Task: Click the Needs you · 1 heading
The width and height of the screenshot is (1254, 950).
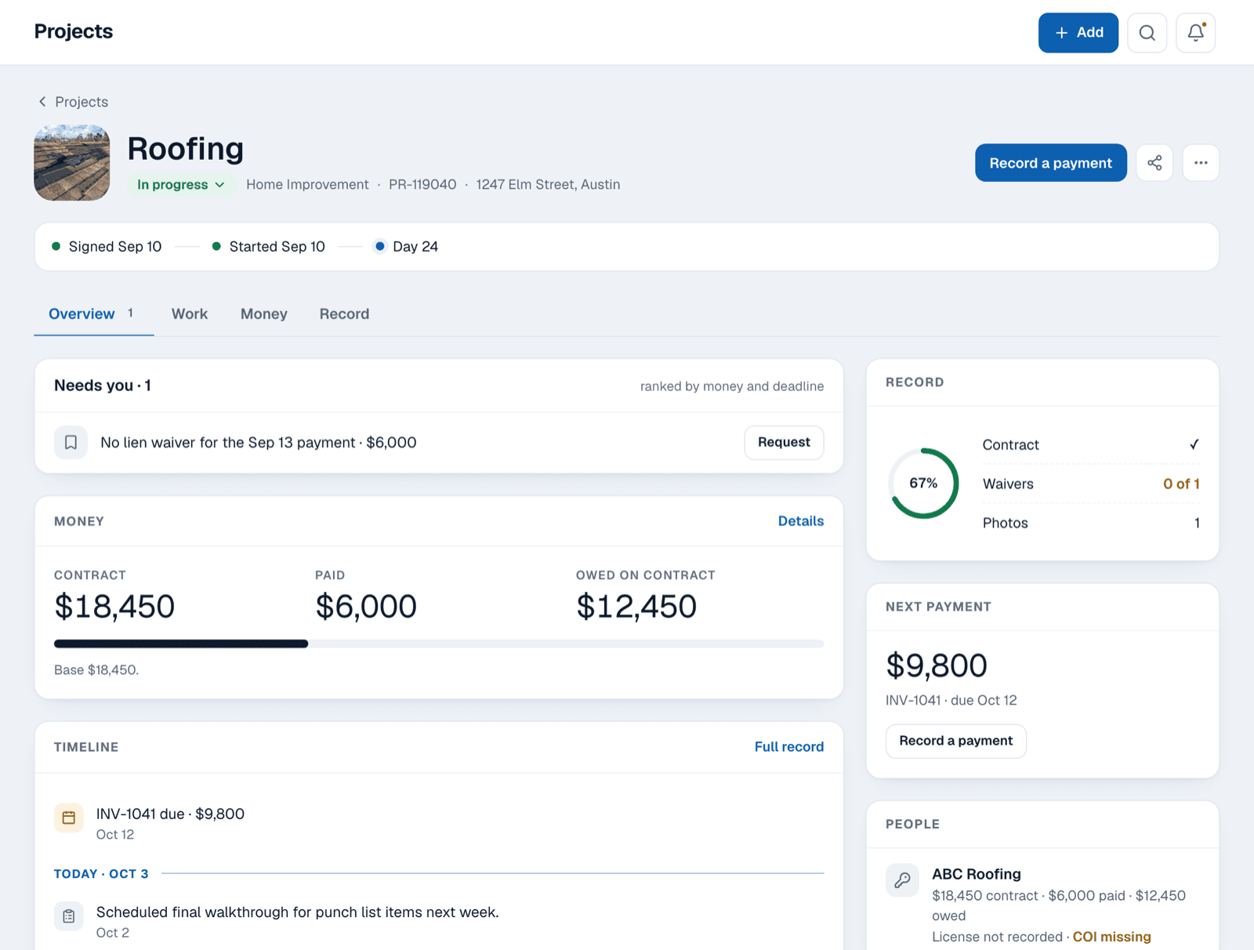Action: (x=103, y=386)
